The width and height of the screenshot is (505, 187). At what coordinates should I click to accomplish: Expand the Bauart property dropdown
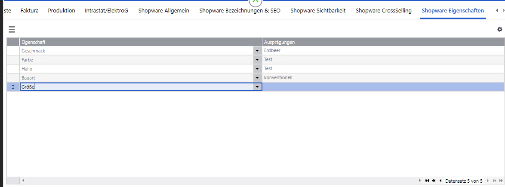coord(257,77)
